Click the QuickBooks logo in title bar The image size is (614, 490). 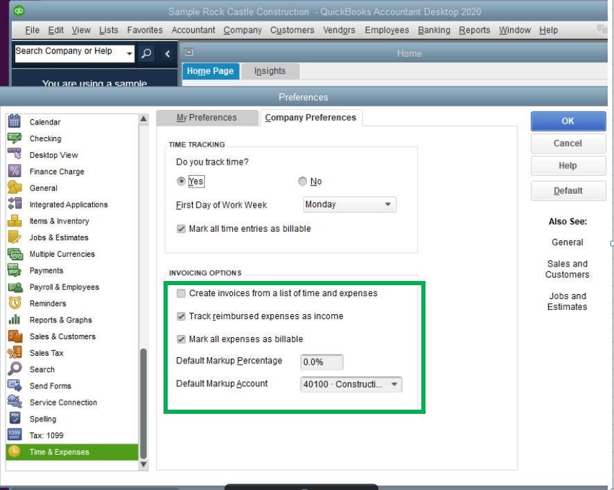19,10
